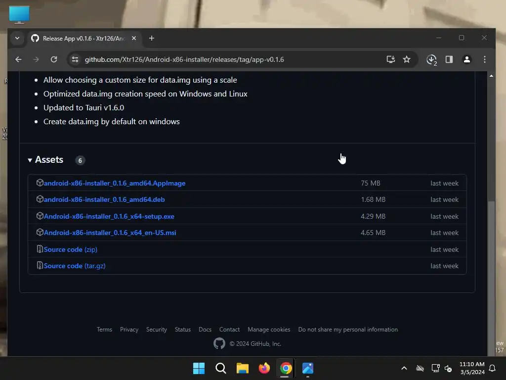
Task: Download android-x86-installer_0.1.6_amd64.AppImage
Action: point(115,183)
